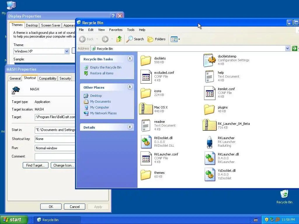299x224 pixels.
Task: Select the RKLauncher rocket application icon
Action: click(x=210, y=142)
